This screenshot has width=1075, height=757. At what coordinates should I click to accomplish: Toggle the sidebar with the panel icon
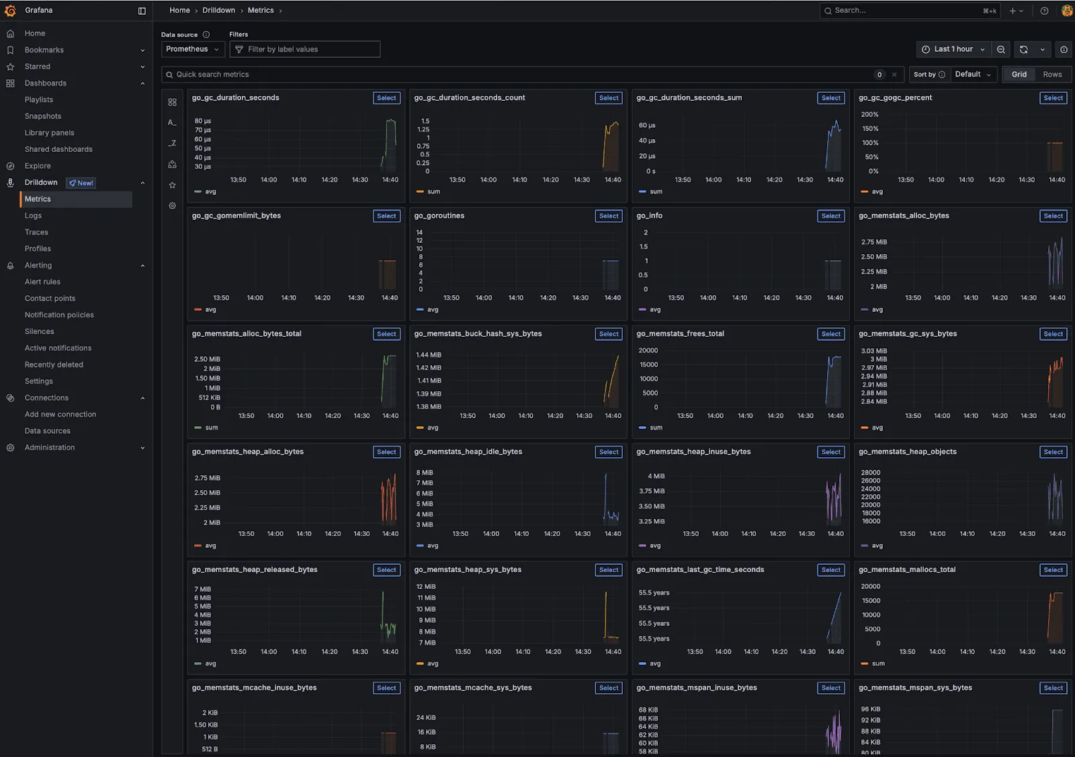pos(141,10)
